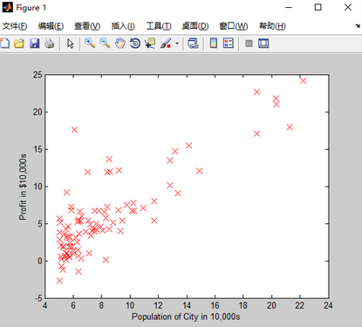Viewport: 362px width, 327px height.
Task: Enable the Rotate 3D tool
Action: (x=135, y=44)
